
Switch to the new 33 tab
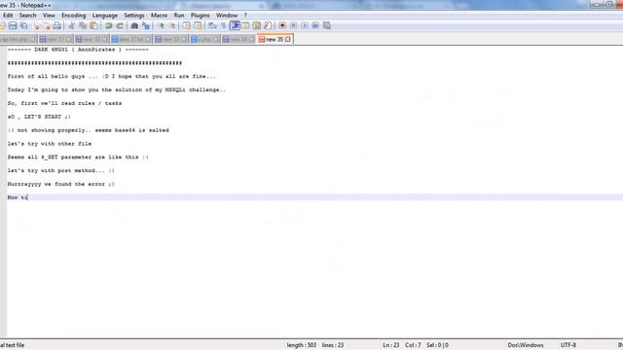coord(171,39)
